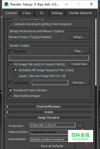Open the V-Ray tab
Viewport: 100px width, 149px height.
pos(27,13)
